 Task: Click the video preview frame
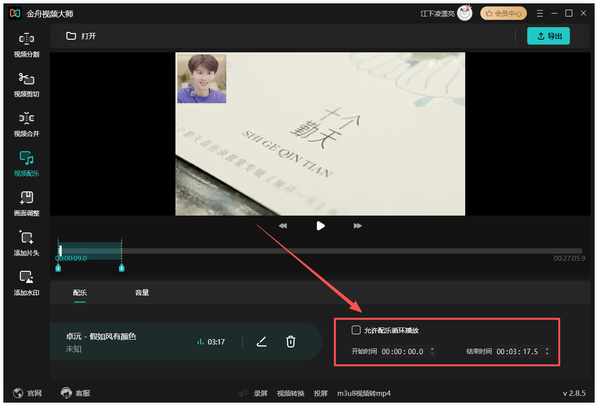click(x=320, y=134)
